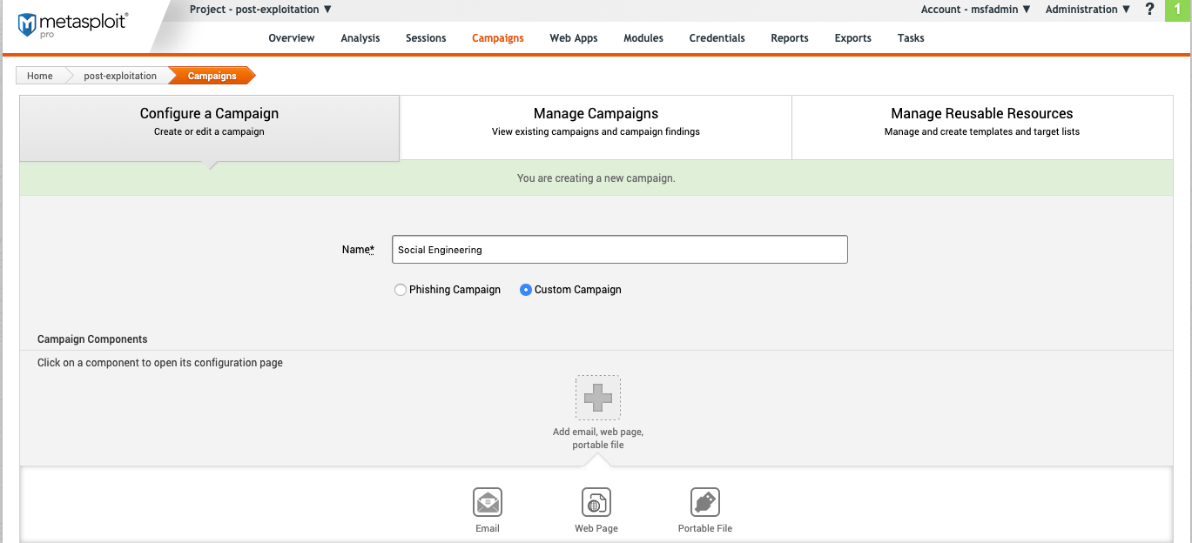The width and height of the screenshot is (1192, 543).
Task: Choose the Portable File component icon
Action: click(x=705, y=502)
